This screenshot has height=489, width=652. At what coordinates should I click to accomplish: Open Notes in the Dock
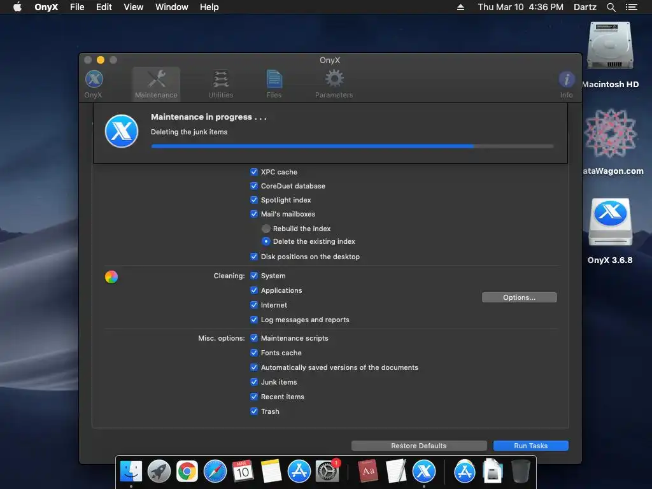click(x=271, y=472)
